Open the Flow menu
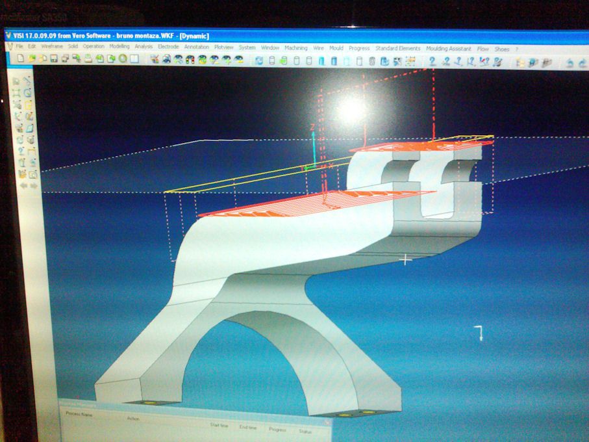 tap(482, 49)
